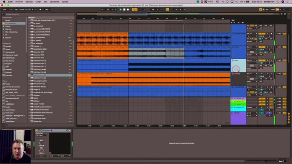Toggle the MIDI map mode switch
This screenshot has height=164, width=292.
point(273,10)
